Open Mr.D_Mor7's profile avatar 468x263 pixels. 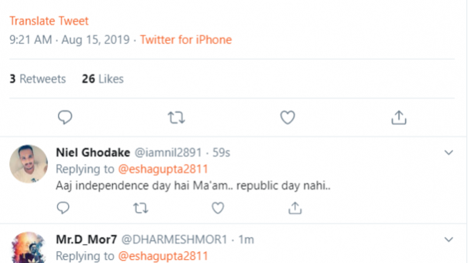(28, 247)
